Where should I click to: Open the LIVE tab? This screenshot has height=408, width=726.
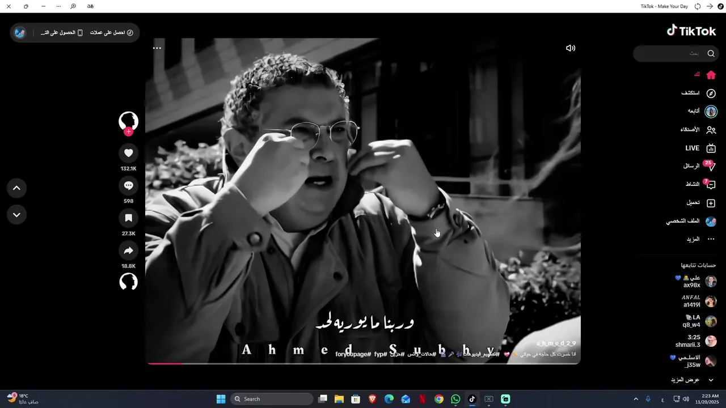(700, 148)
